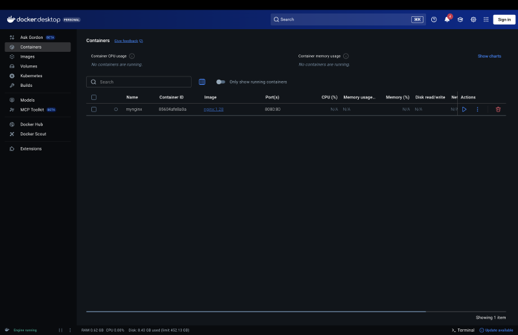Click the Extensions sidebar icon
The height and width of the screenshot is (335, 518).
12,149
